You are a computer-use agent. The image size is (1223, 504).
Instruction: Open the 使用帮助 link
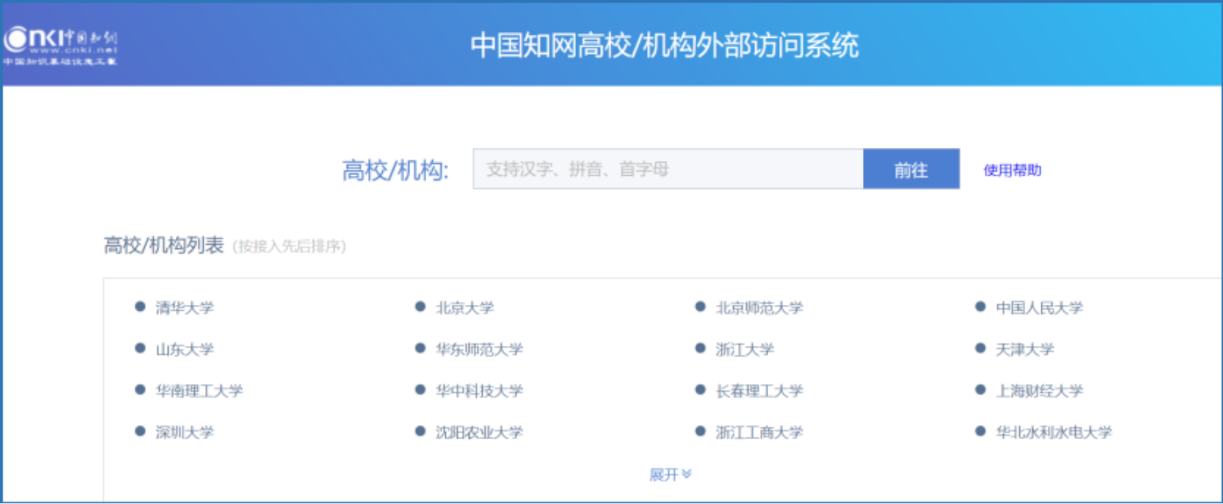[x=1011, y=170]
